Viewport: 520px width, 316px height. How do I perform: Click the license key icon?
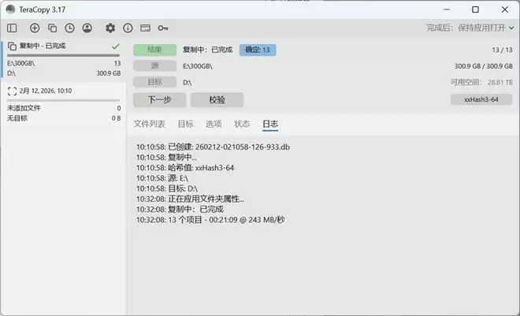click(x=163, y=28)
